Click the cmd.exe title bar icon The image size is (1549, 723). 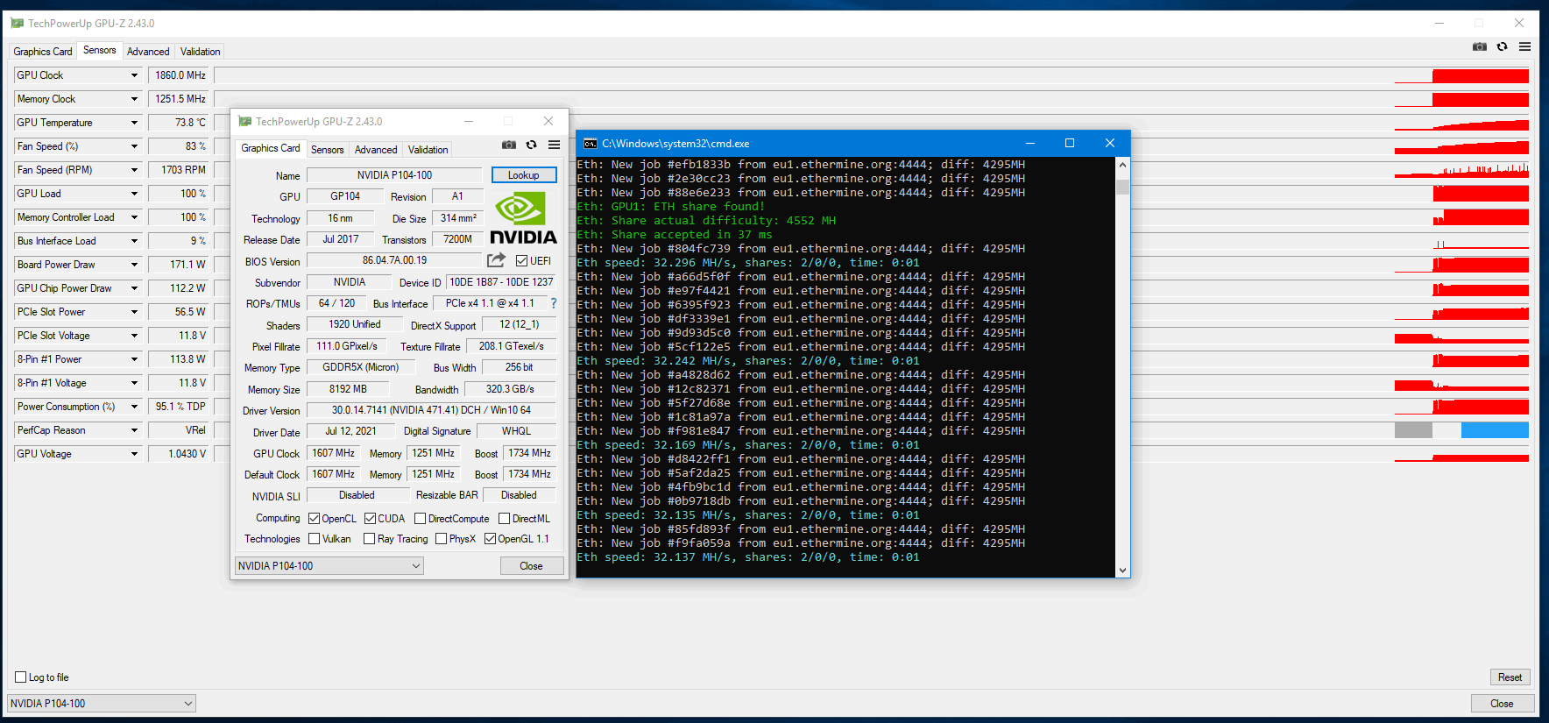point(591,144)
